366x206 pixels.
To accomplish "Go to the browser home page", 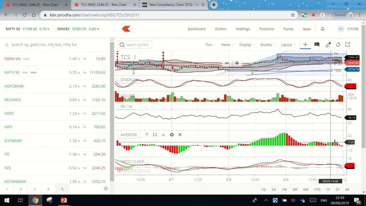I will click(34, 15).
